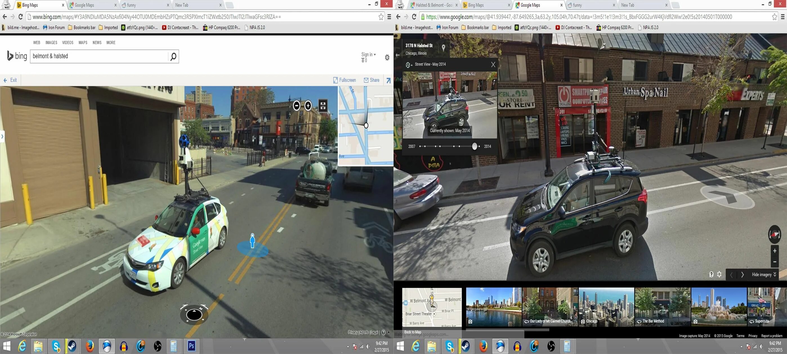787x354 pixels.
Task: Zoom in with Bing streetside plus button
Action: (308, 106)
